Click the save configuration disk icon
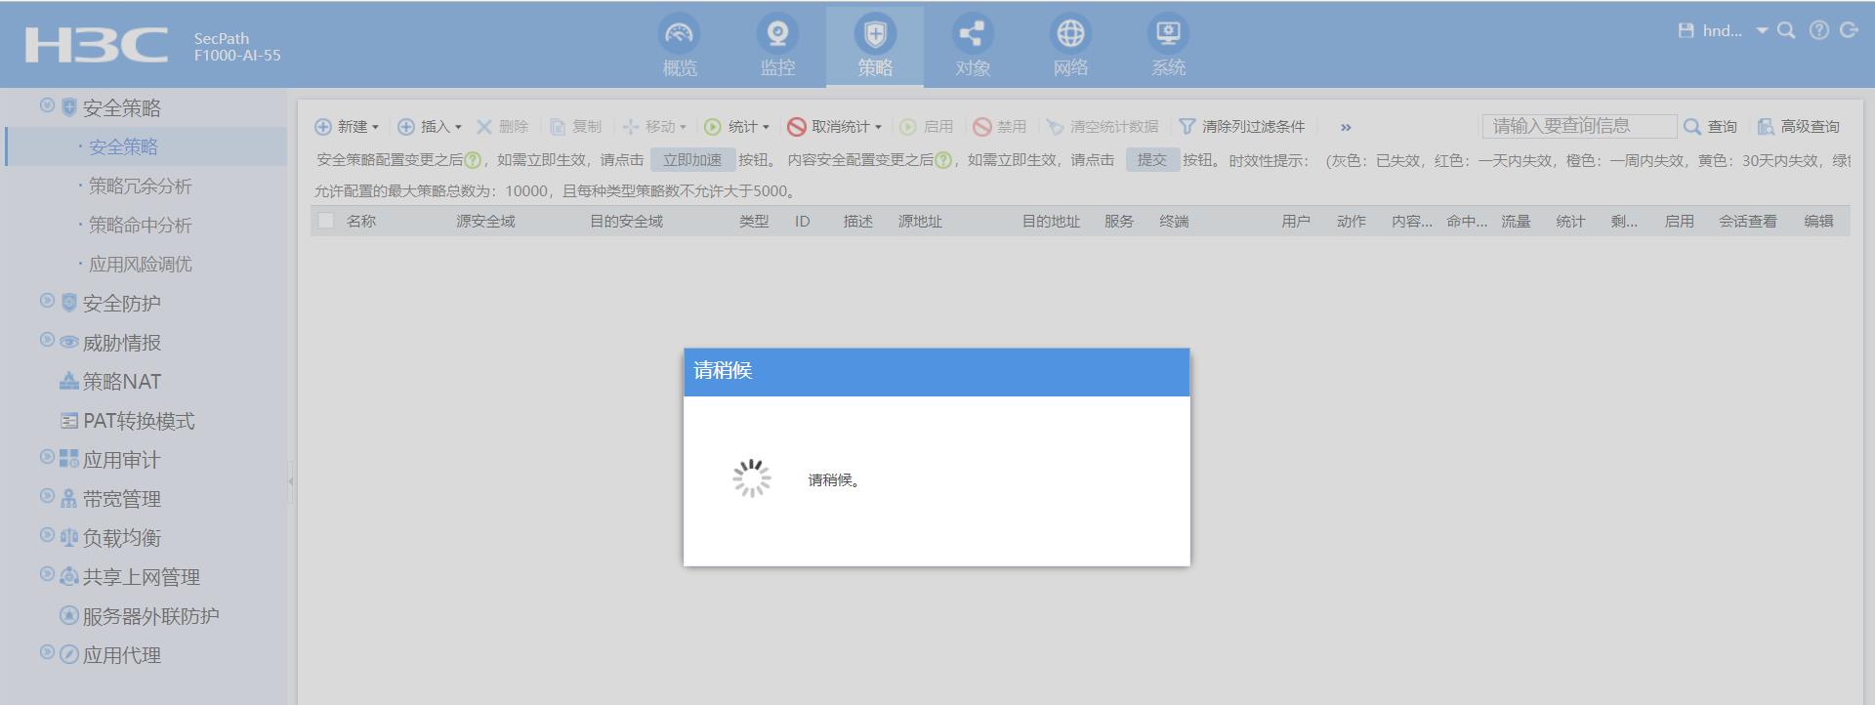This screenshot has width=1875, height=705. [x=1686, y=30]
